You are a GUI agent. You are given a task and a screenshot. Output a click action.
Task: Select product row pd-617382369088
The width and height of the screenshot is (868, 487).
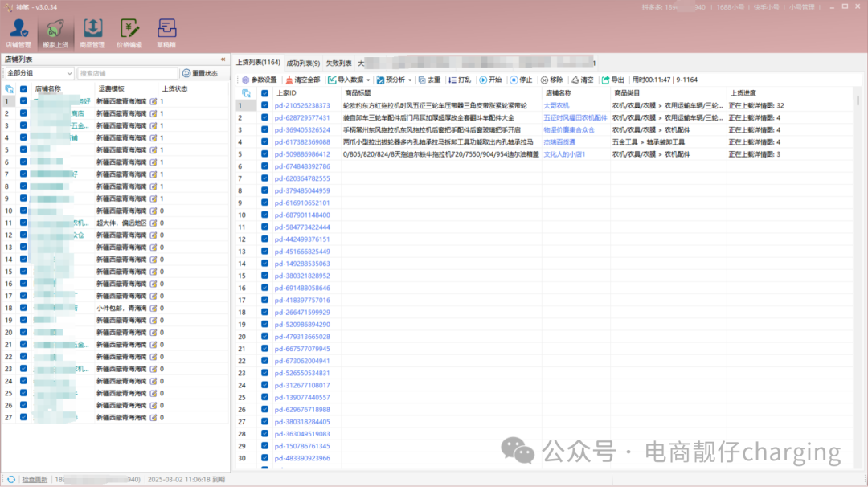coord(545,141)
